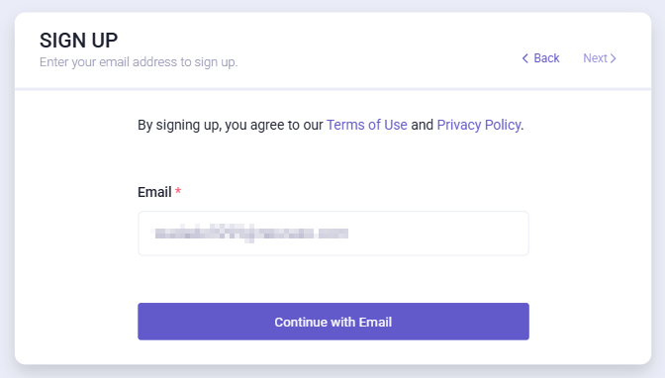This screenshot has width=665, height=378.
Task: Click the Continue with Email button
Action: pos(333,322)
